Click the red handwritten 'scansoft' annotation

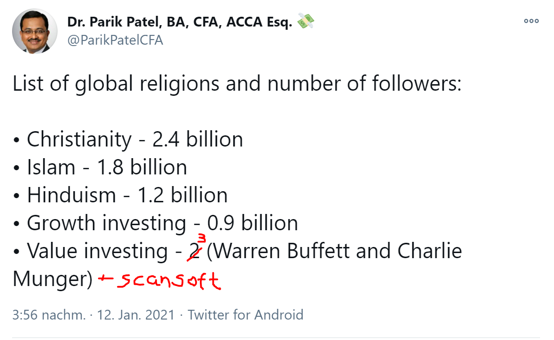pos(169,280)
